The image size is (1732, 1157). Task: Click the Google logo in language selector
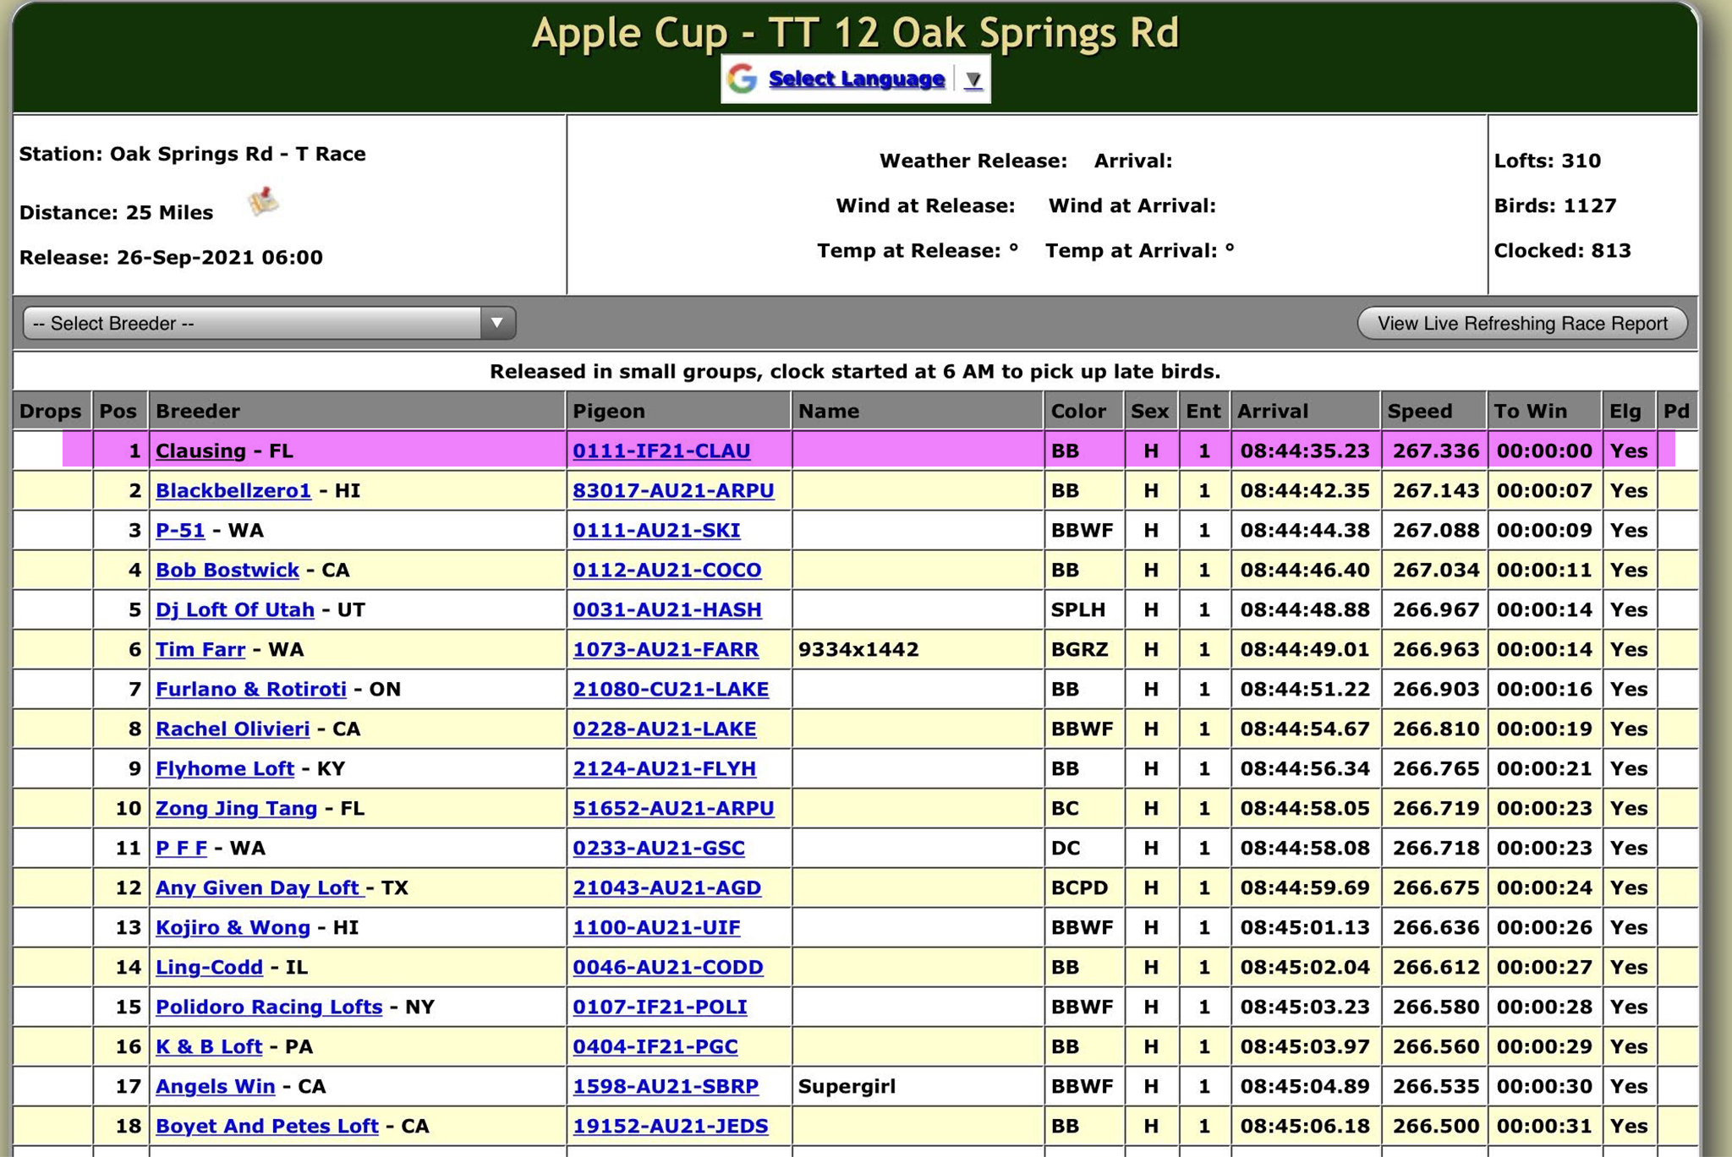coord(742,79)
